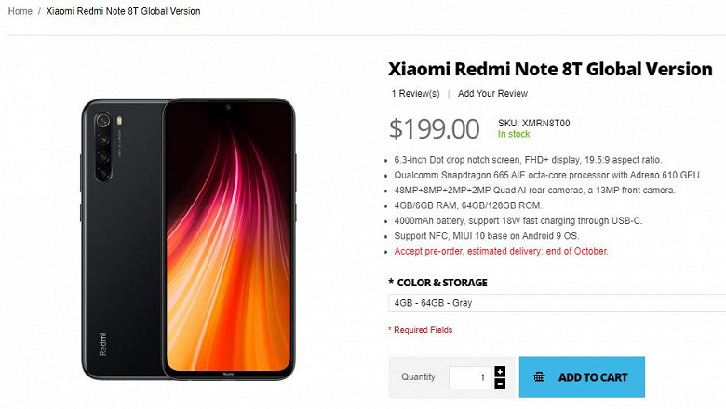Go to Home via breadcrumb
This screenshot has width=726, height=409.
pos(20,11)
